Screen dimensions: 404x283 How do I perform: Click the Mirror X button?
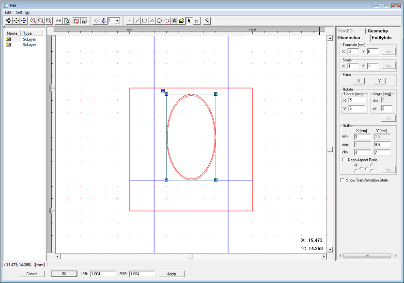pos(358,81)
